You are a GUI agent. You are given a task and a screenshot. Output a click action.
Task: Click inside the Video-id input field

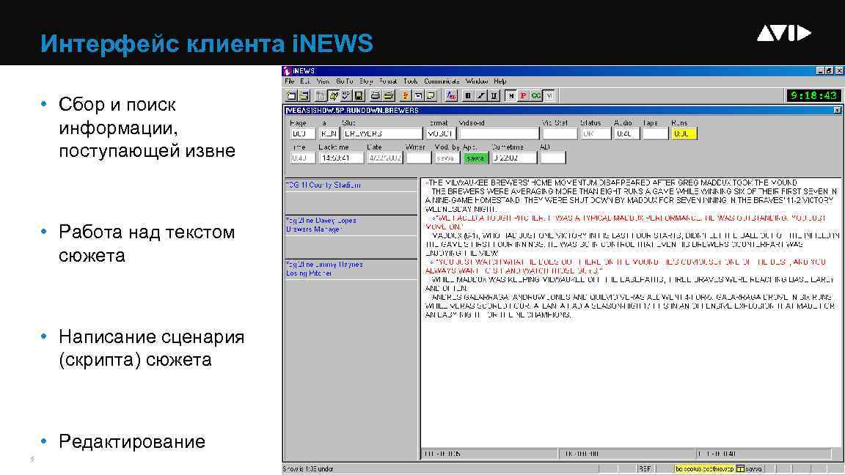click(x=499, y=133)
